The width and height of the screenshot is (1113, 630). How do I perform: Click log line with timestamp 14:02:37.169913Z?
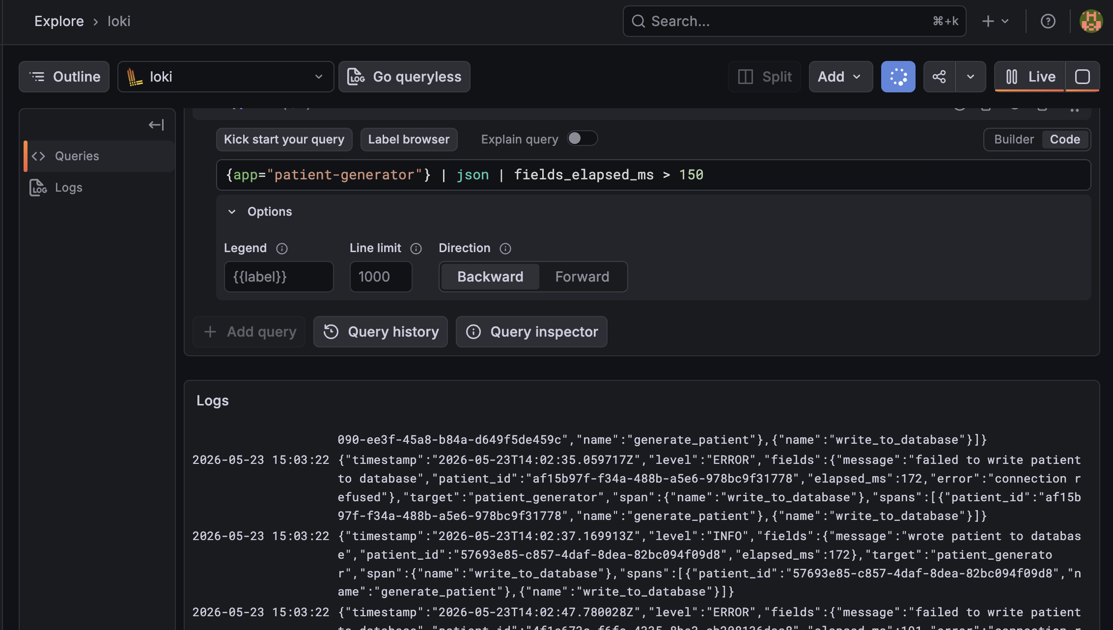(637, 564)
